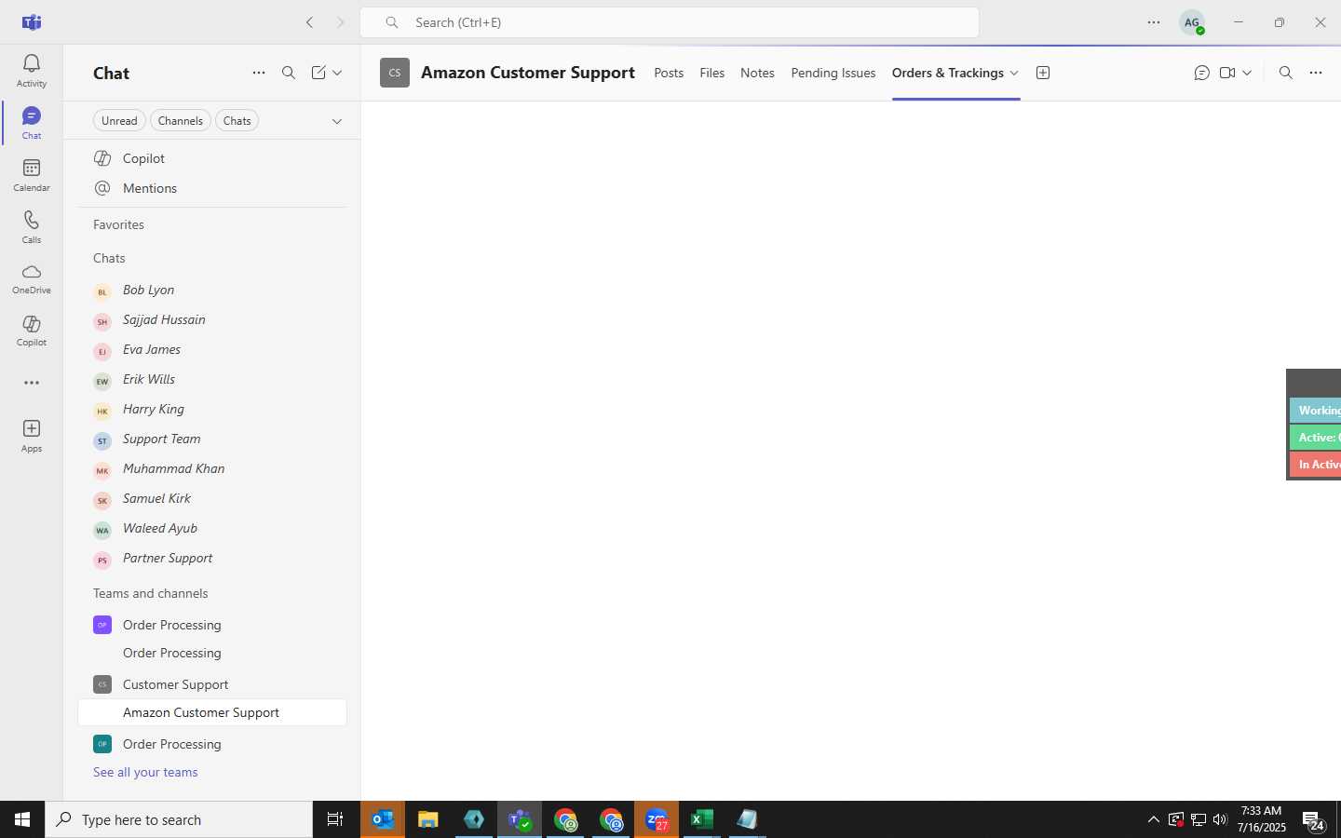Screen dimensions: 1341x838
Task: Click the See all your teams link
Action: 145,772
